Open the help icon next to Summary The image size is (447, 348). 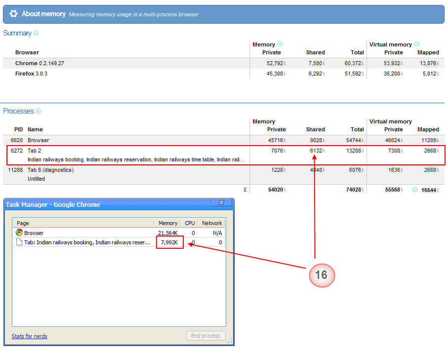[x=36, y=33]
